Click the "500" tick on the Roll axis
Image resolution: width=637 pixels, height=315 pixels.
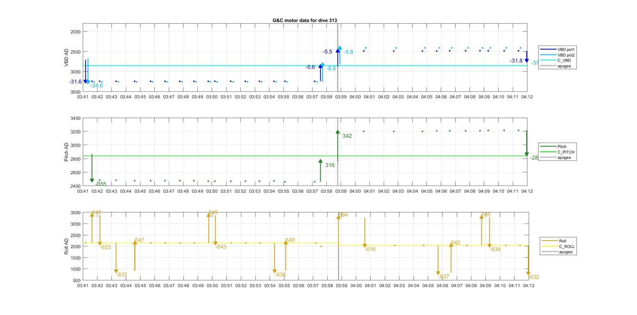[77, 280]
